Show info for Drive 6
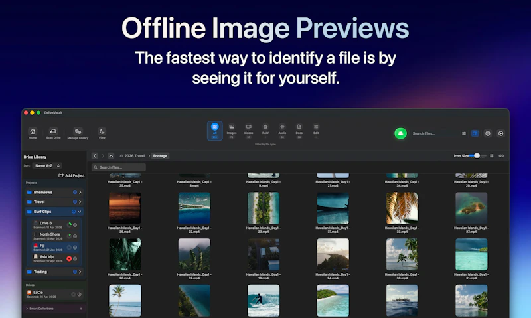531x318 pixels. [x=75, y=225]
